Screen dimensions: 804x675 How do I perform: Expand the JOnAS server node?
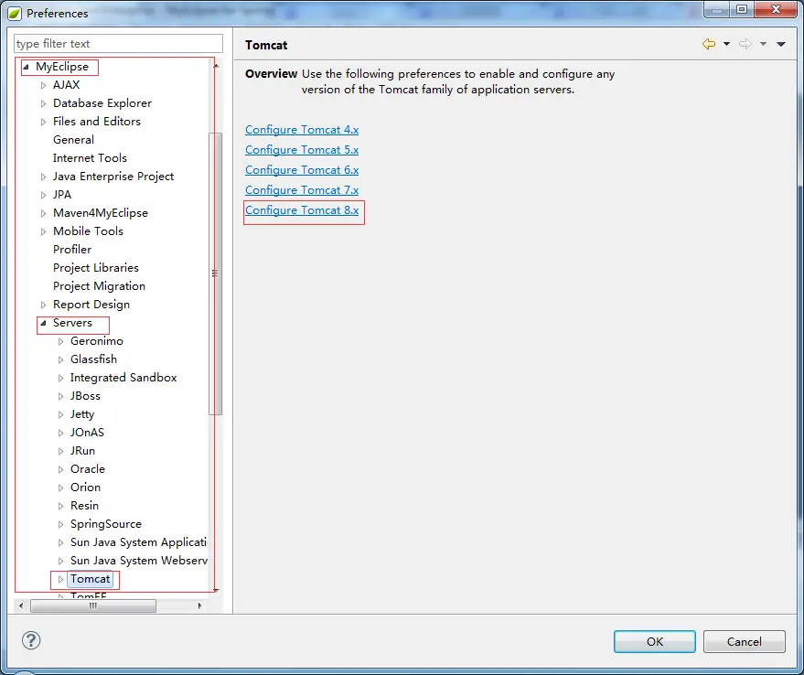(x=61, y=433)
